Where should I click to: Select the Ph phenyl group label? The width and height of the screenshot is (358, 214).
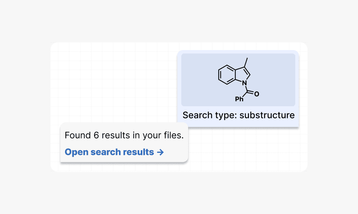(239, 99)
